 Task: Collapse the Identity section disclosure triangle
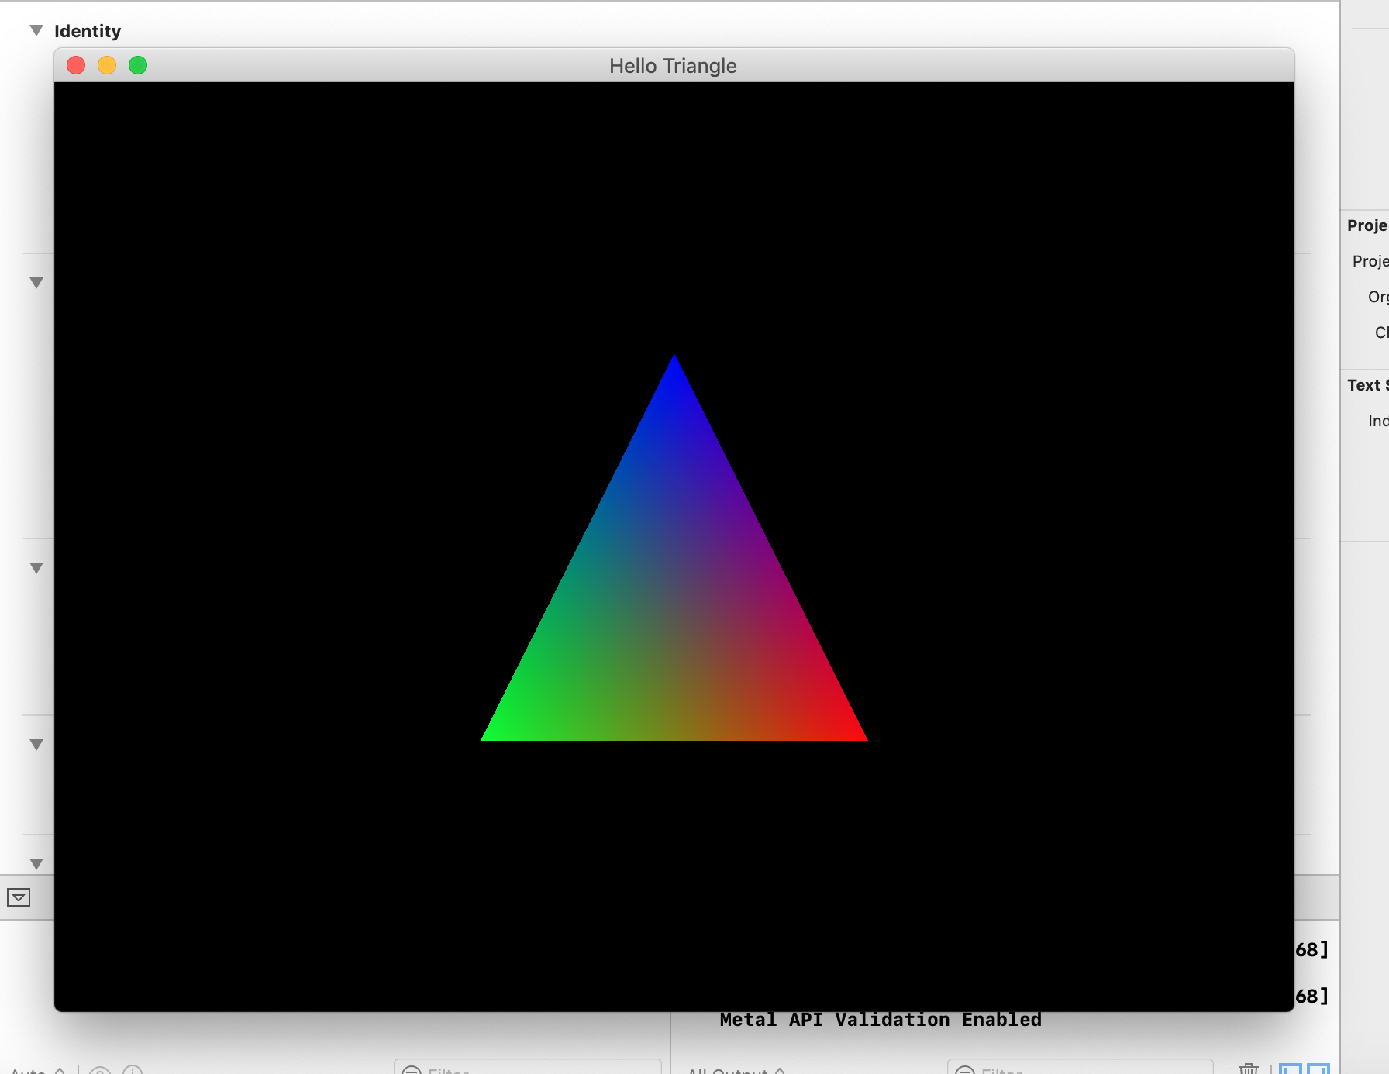point(36,30)
